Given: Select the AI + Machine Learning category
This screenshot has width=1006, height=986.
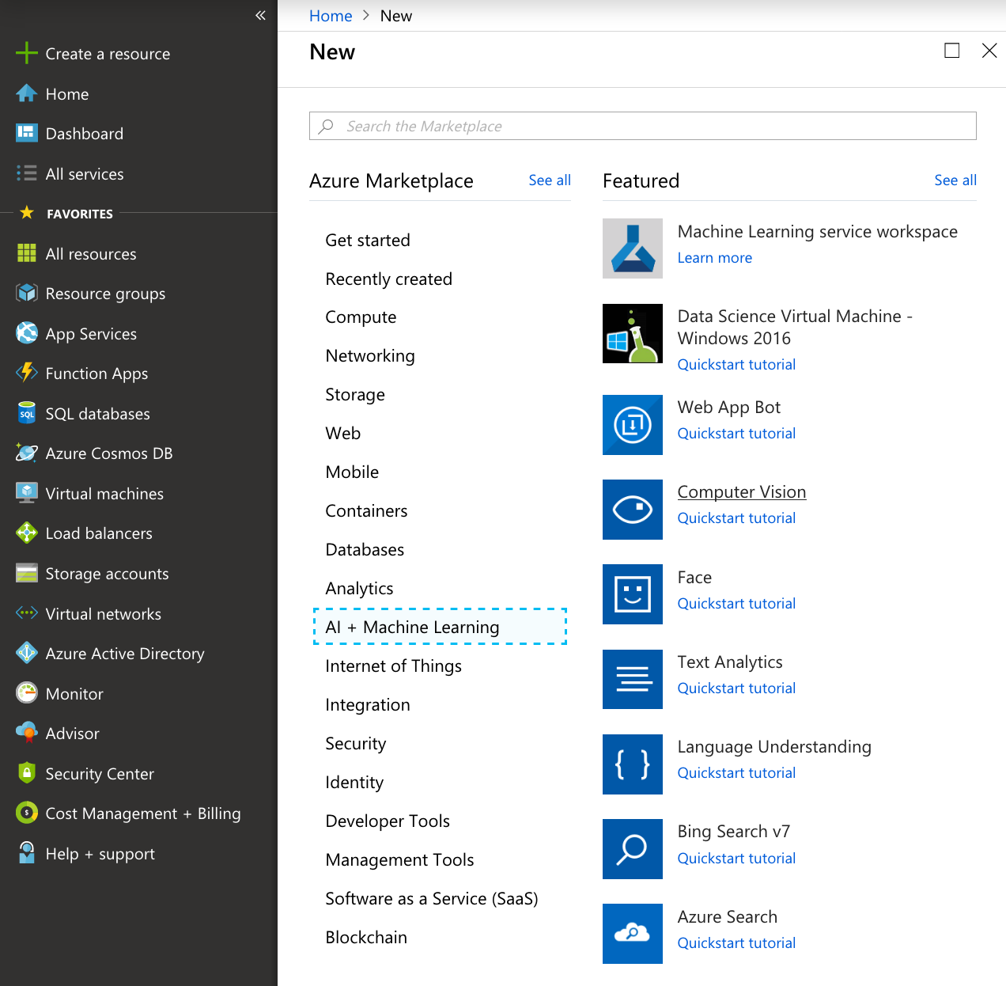Looking at the screenshot, I should click(441, 627).
